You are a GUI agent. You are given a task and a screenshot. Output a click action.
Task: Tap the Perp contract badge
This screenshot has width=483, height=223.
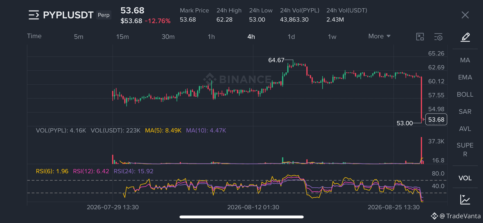104,15
